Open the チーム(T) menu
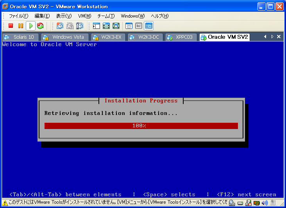 pos(106,16)
